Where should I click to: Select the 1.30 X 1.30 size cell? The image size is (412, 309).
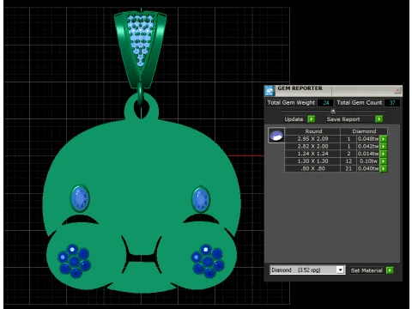(x=312, y=161)
